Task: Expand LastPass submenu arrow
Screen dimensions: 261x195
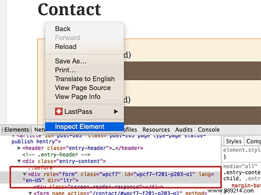Action: (x=116, y=111)
